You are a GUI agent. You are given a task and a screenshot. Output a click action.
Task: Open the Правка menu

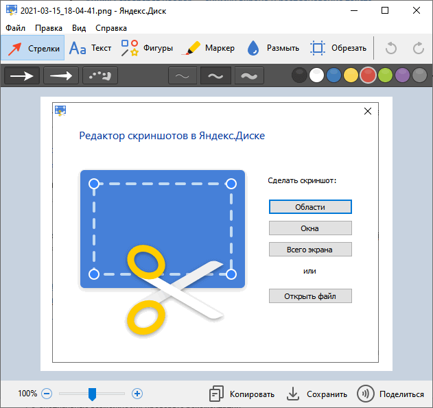49,28
